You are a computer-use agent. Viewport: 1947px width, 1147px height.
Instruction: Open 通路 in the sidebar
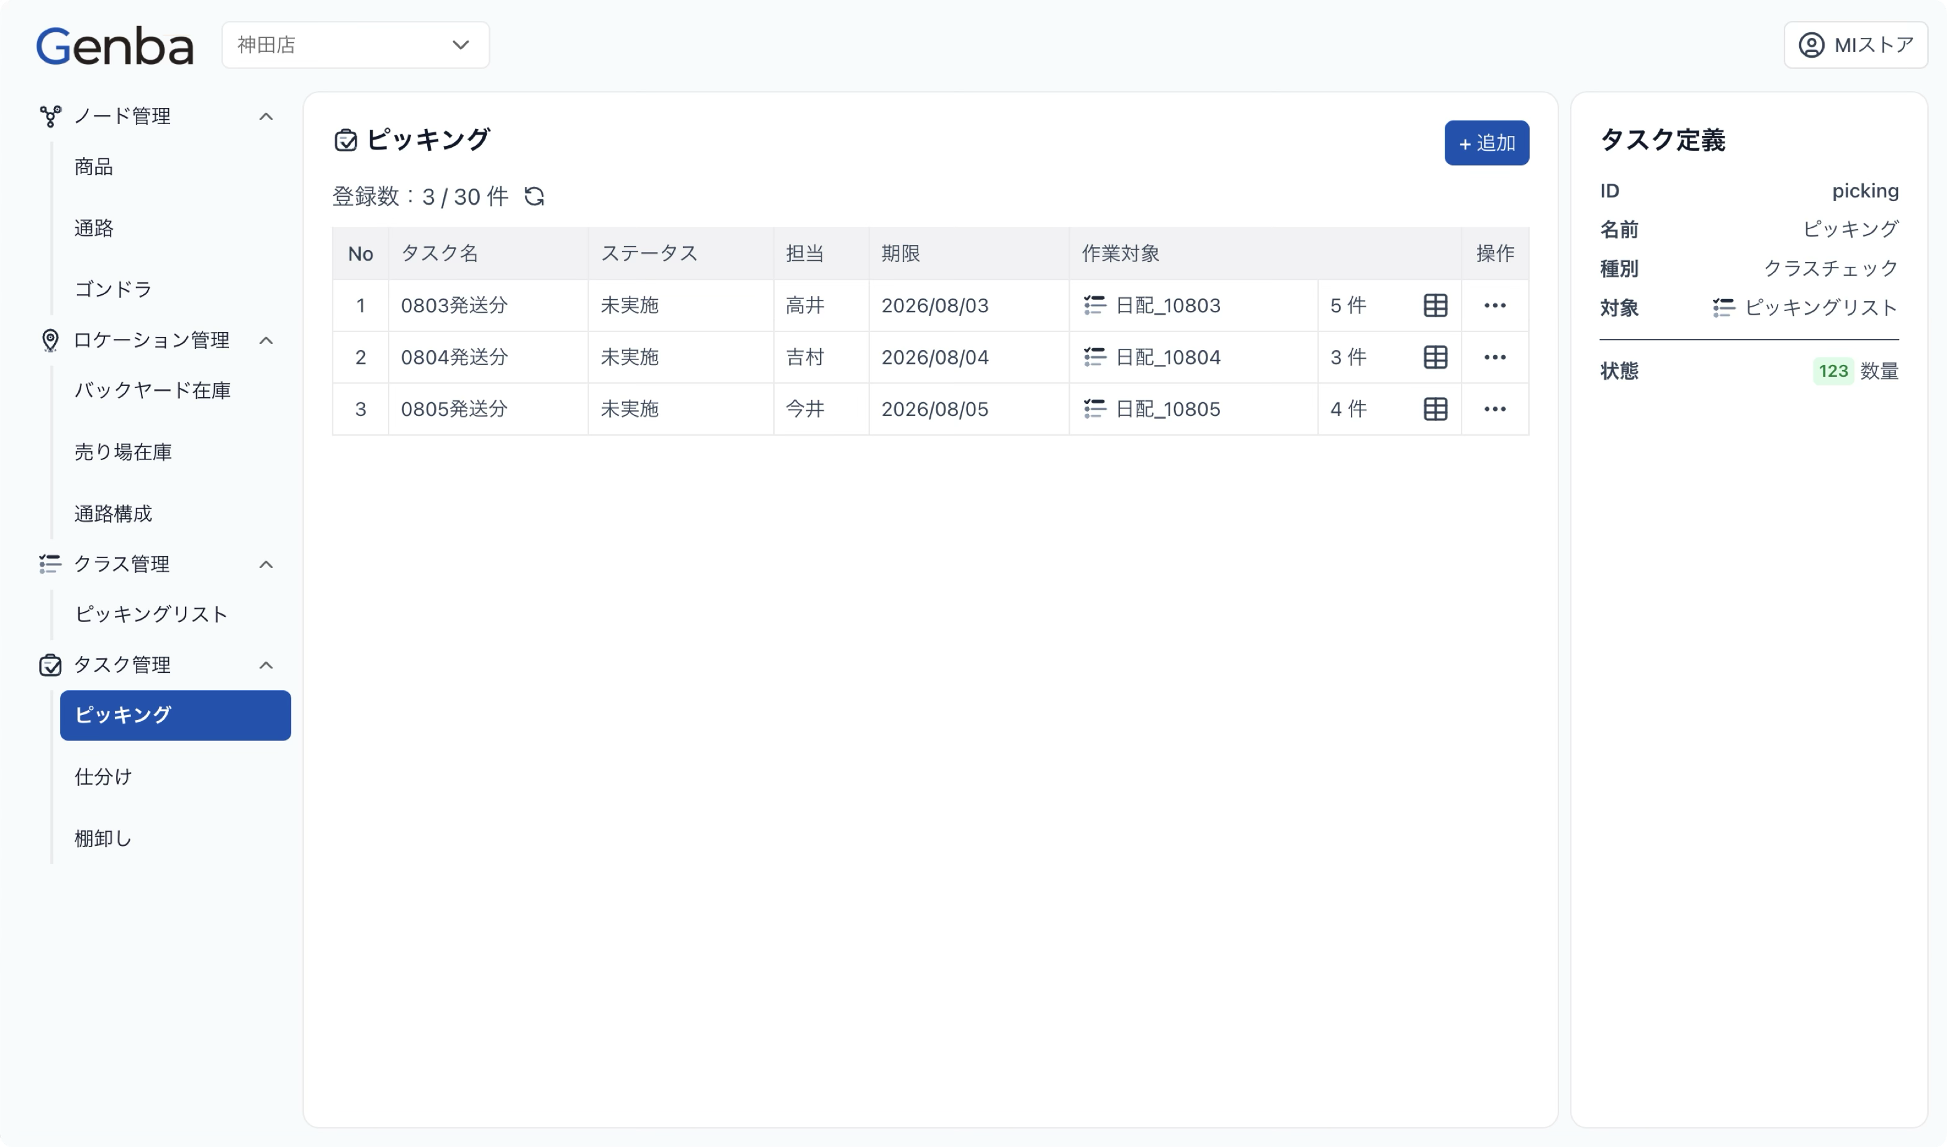coord(176,228)
